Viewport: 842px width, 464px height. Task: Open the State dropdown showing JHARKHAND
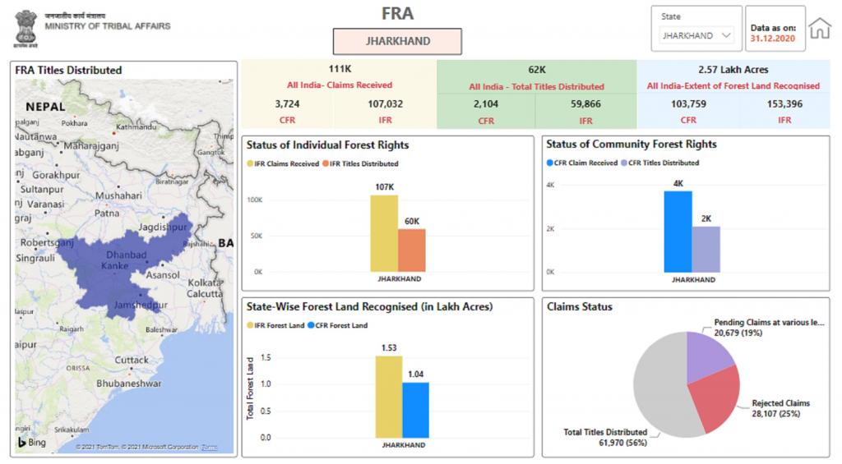coord(696,36)
